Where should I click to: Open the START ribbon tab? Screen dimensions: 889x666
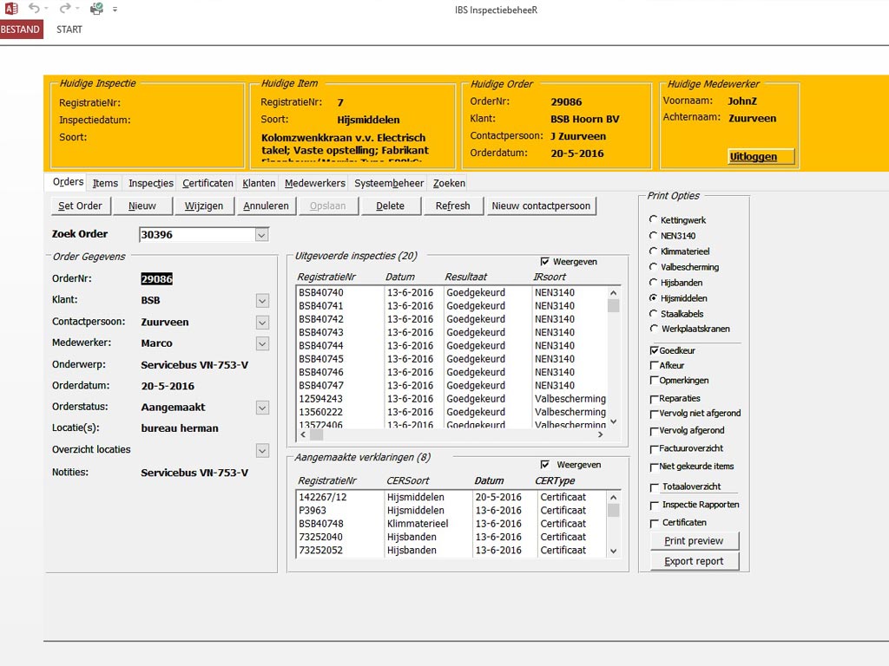(x=69, y=29)
